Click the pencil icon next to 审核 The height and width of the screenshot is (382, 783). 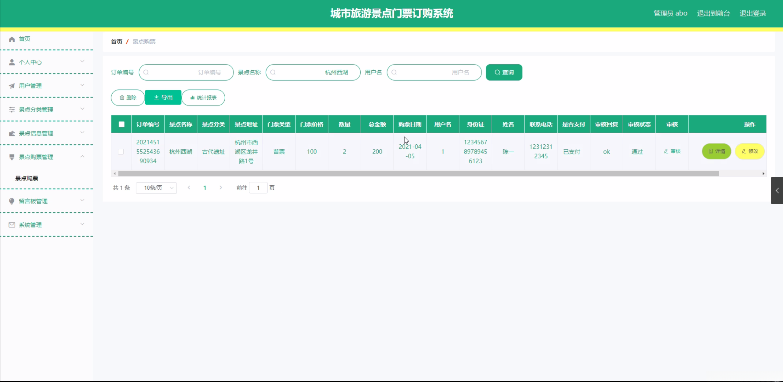pos(666,151)
